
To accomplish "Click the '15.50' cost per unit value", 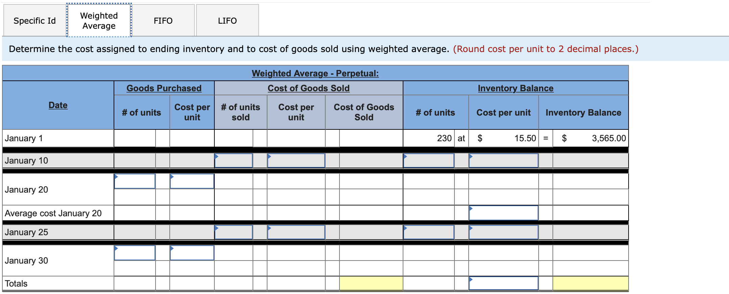I will click(525, 138).
